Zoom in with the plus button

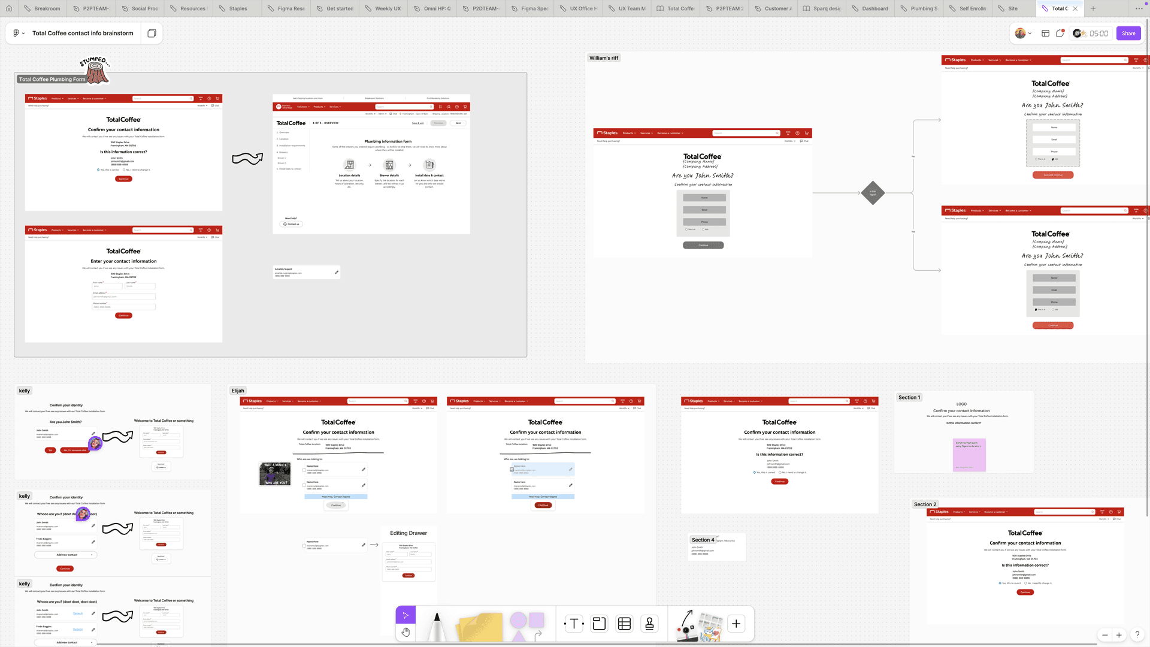[1119, 635]
